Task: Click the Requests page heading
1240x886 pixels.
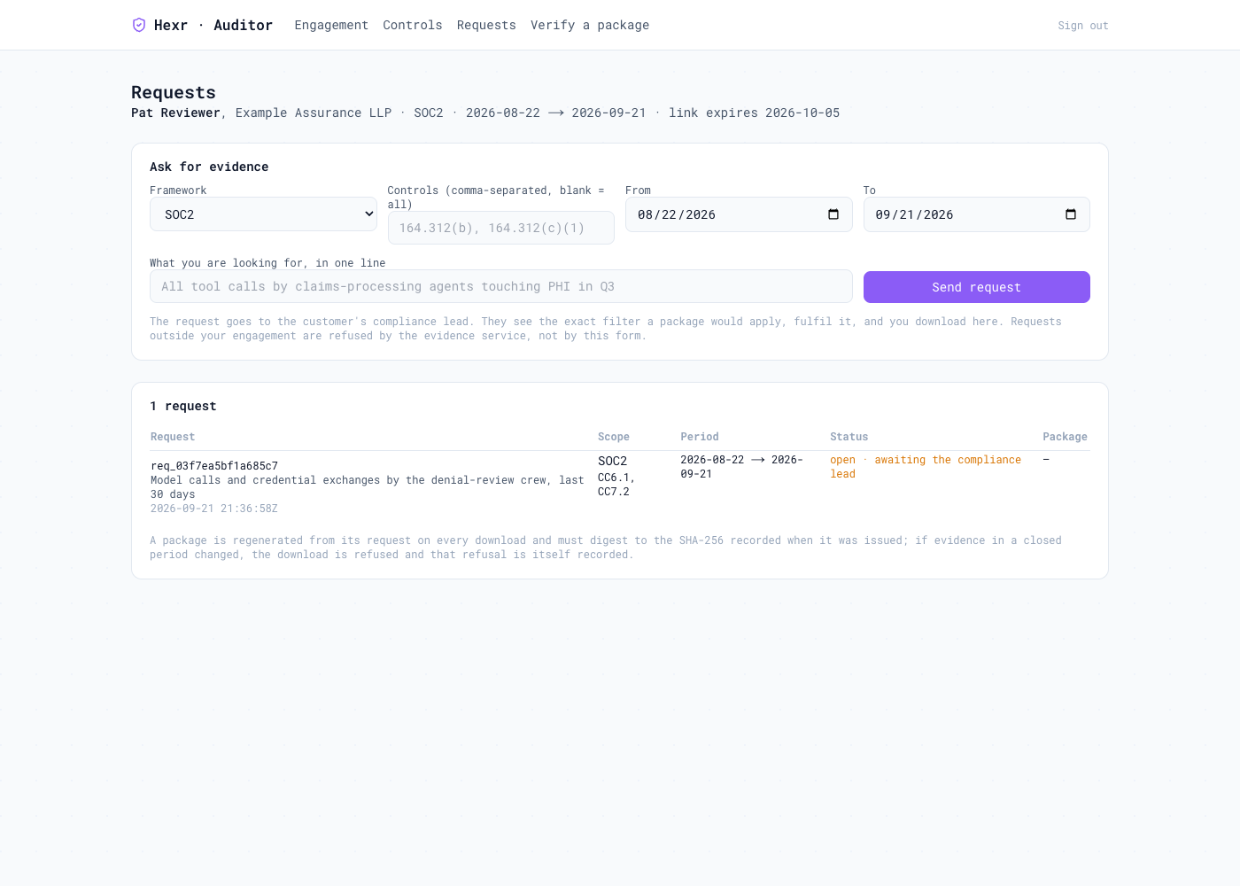Action: point(174,92)
